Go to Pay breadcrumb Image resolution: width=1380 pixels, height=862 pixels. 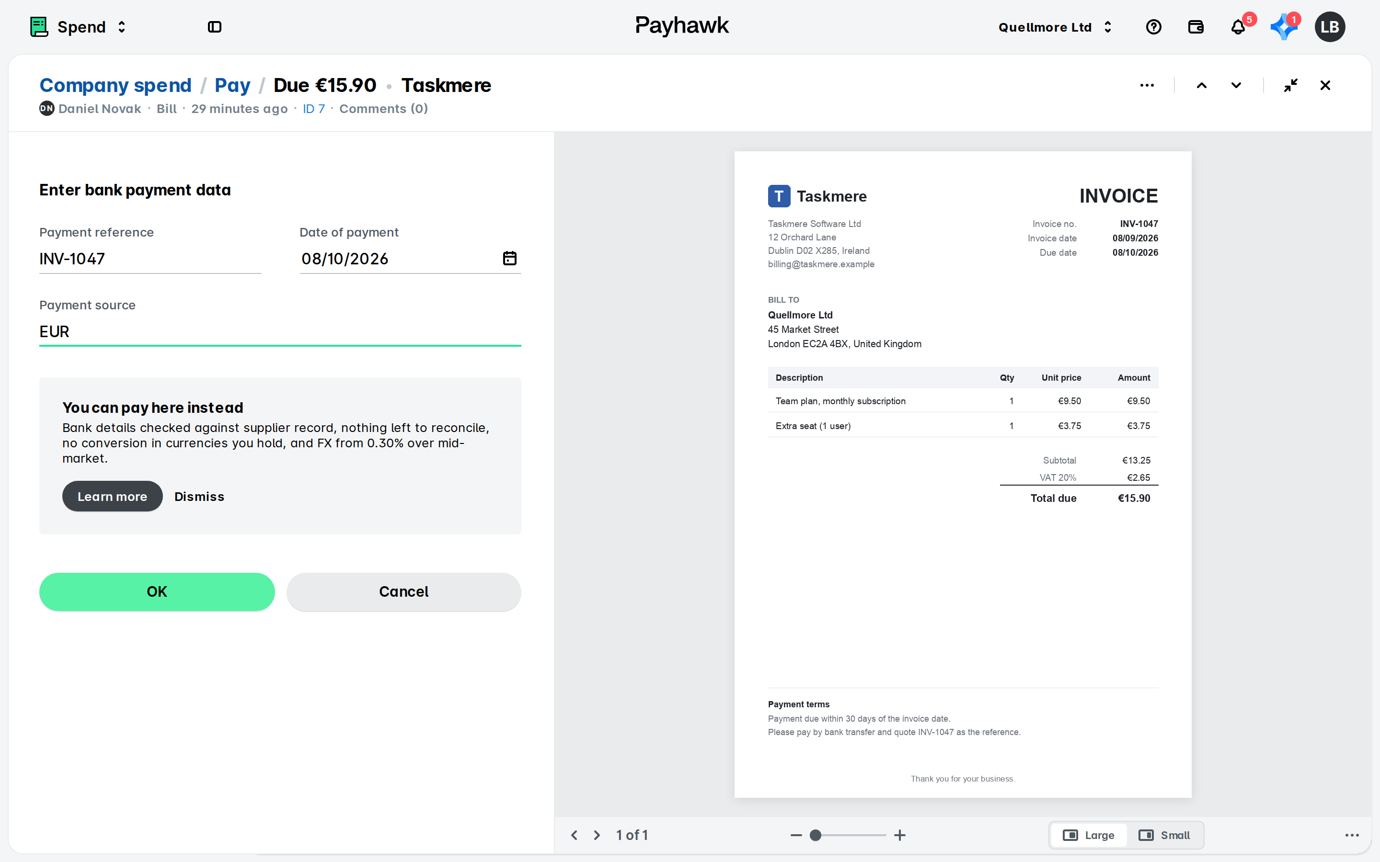click(232, 85)
